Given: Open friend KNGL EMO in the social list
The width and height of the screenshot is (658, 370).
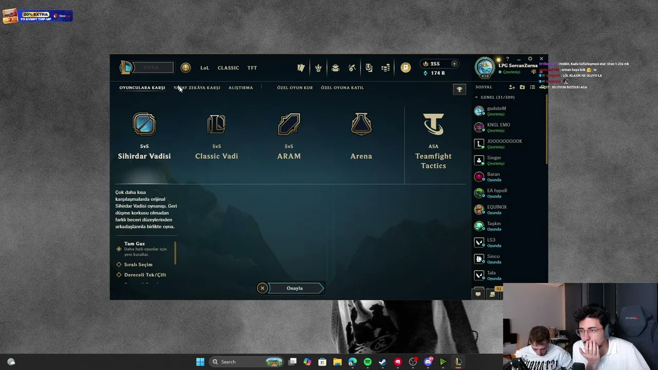Looking at the screenshot, I should coord(509,127).
